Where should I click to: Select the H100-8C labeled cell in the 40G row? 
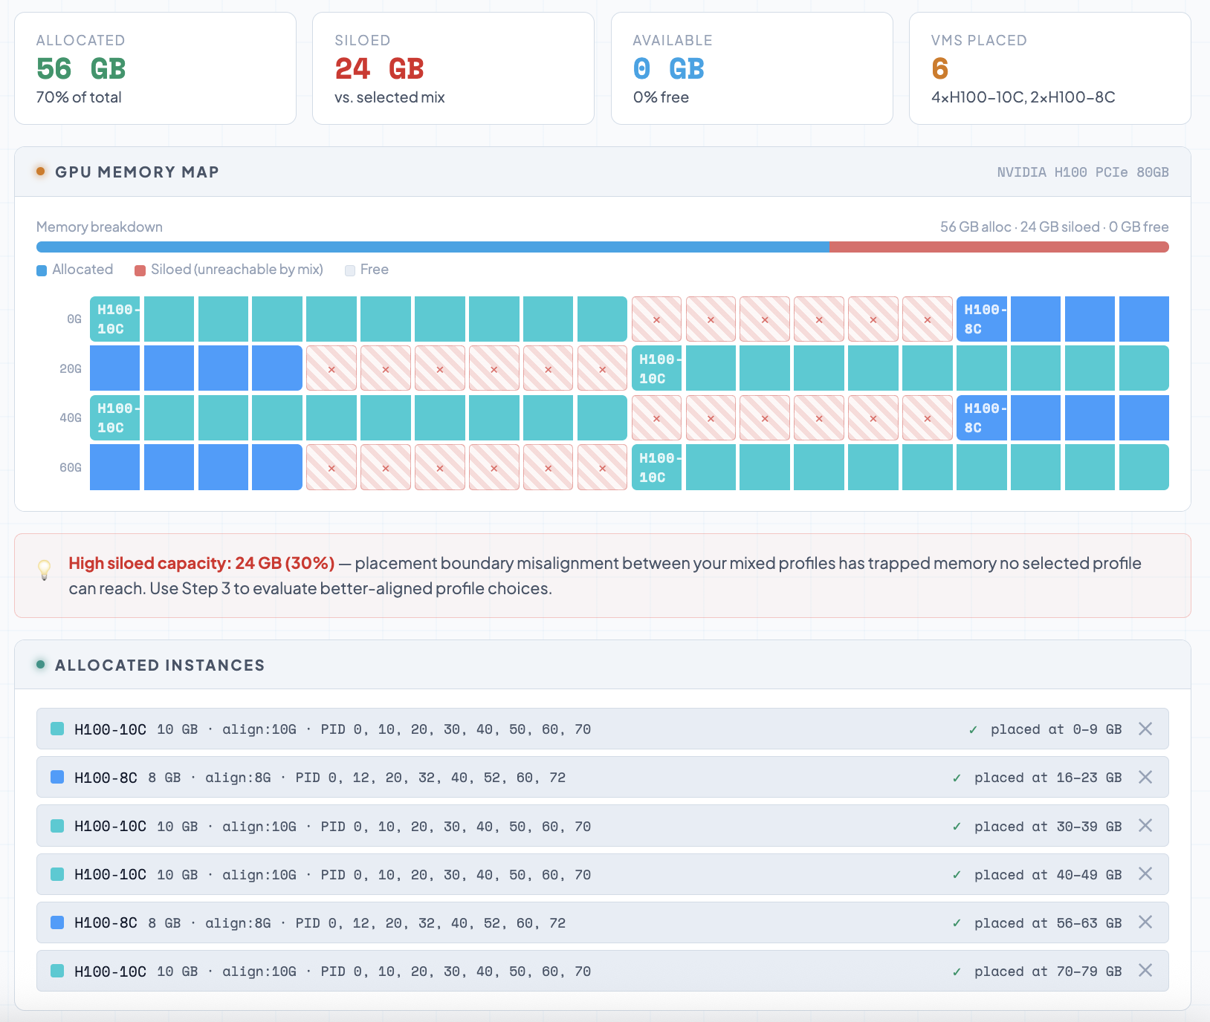coord(981,418)
